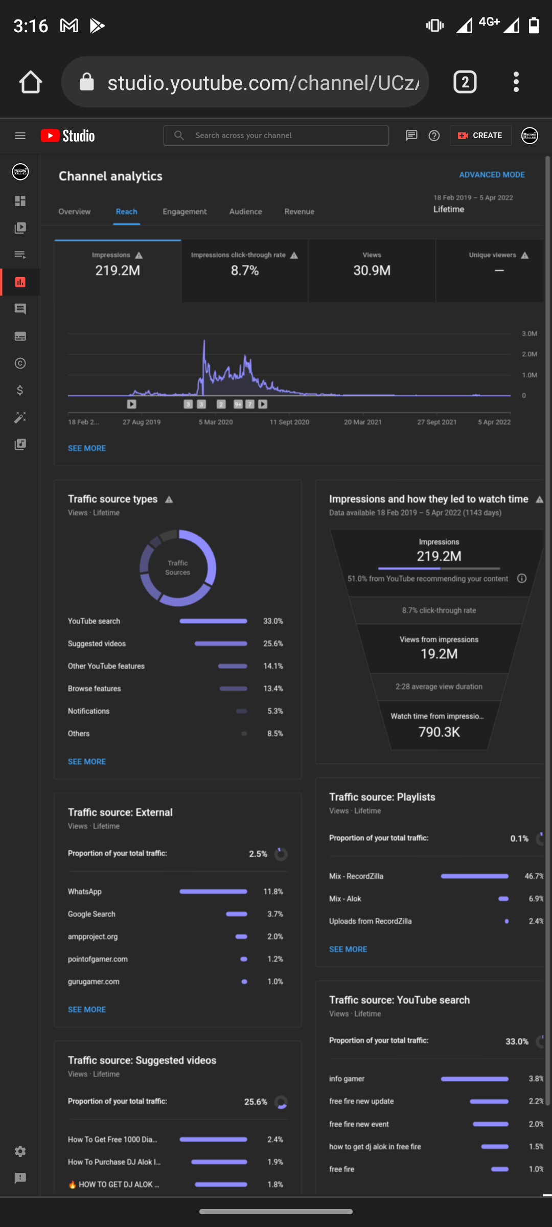Select the Impressions 219.2M metric card
The width and height of the screenshot is (552, 1227).
tap(118, 270)
